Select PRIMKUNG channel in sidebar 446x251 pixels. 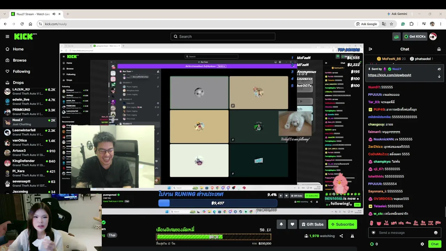click(30, 112)
